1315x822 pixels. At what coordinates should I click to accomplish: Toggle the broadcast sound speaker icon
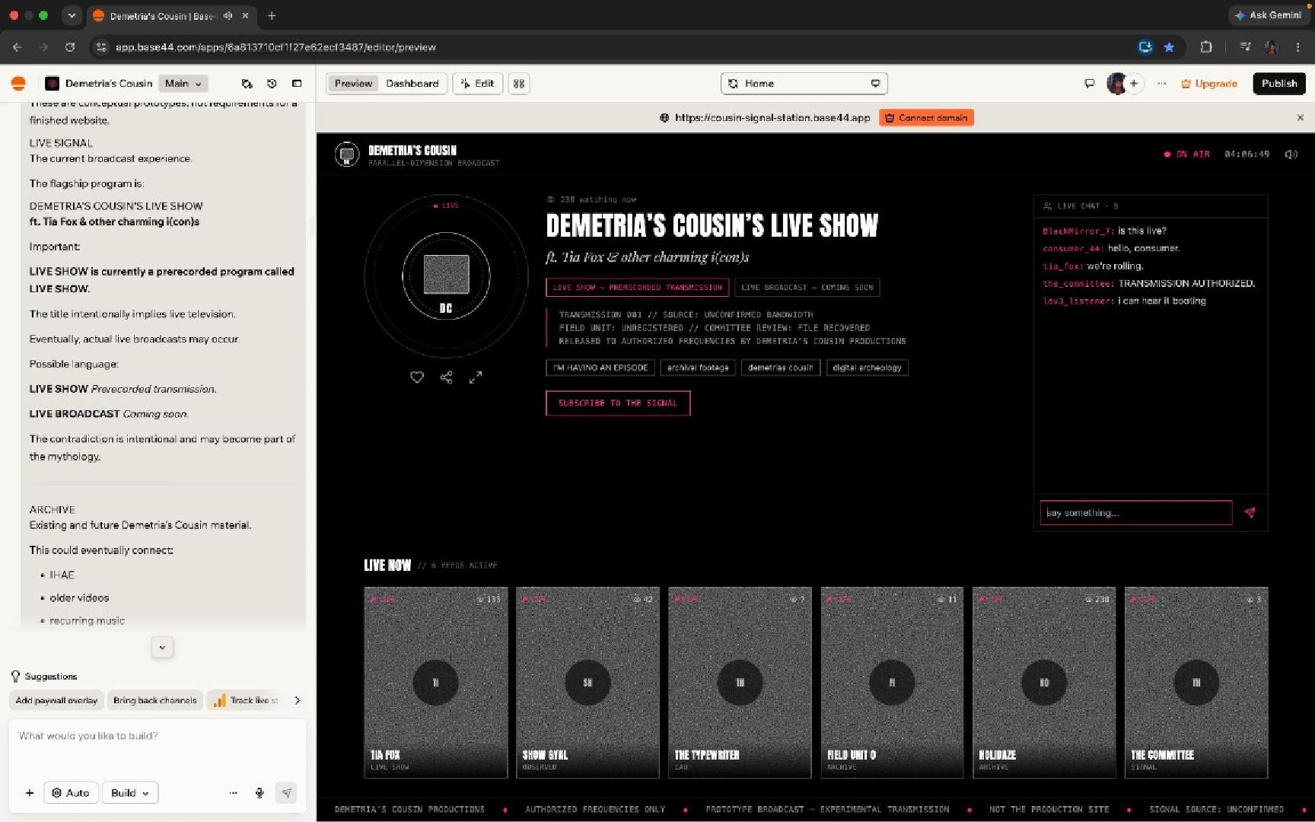pyautogui.click(x=1291, y=155)
